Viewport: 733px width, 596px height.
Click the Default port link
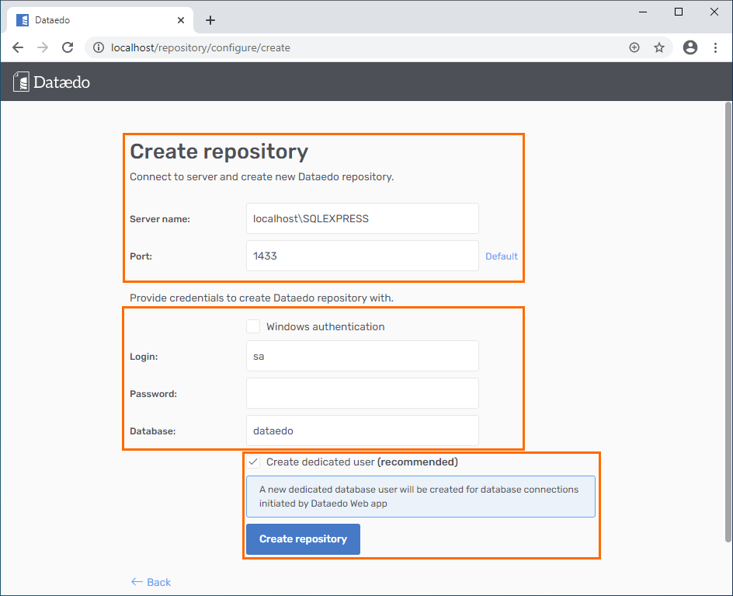pos(502,256)
